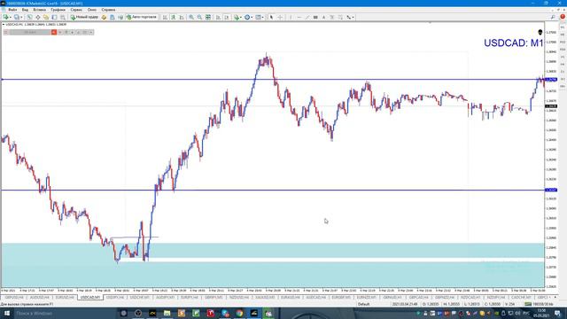Toggle chart Auto Scroll
Image resolution: width=567 pixels, height=319 pixels.
[218, 17]
